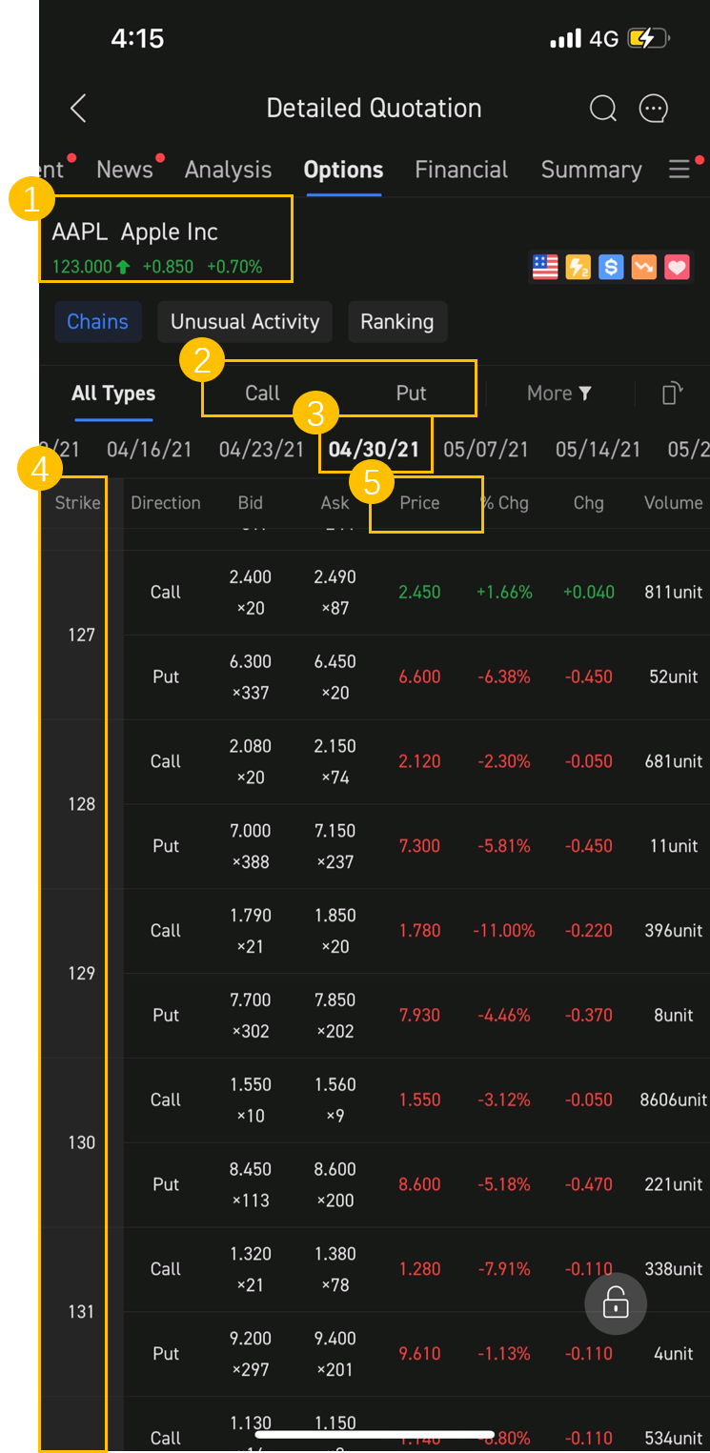The image size is (710, 1453).
Task: Tap the 127 Put price 6.600
Action: (420, 677)
